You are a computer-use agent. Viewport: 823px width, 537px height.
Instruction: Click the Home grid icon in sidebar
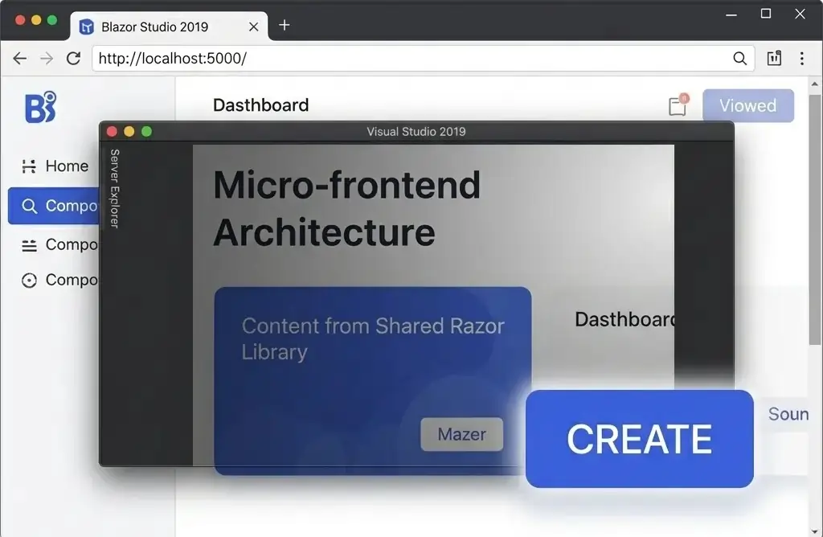(x=29, y=166)
